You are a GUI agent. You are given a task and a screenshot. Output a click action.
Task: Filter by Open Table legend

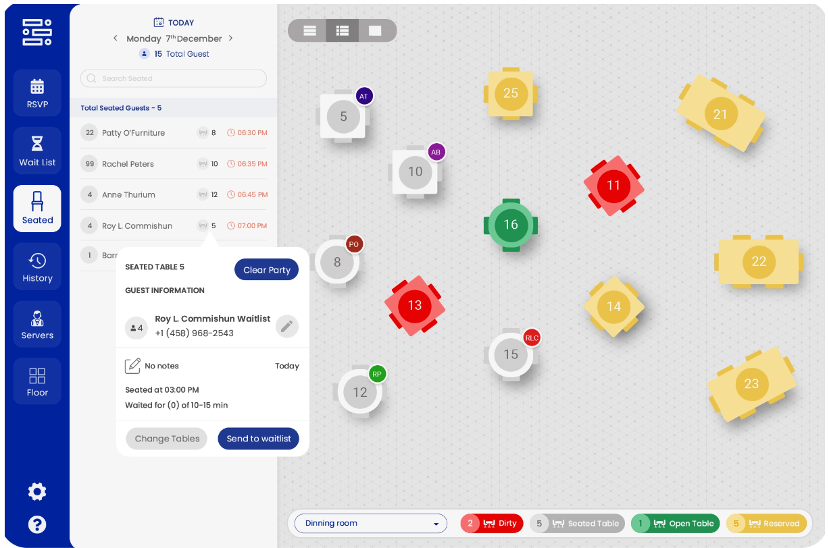pyautogui.click(x=675, y=524)
